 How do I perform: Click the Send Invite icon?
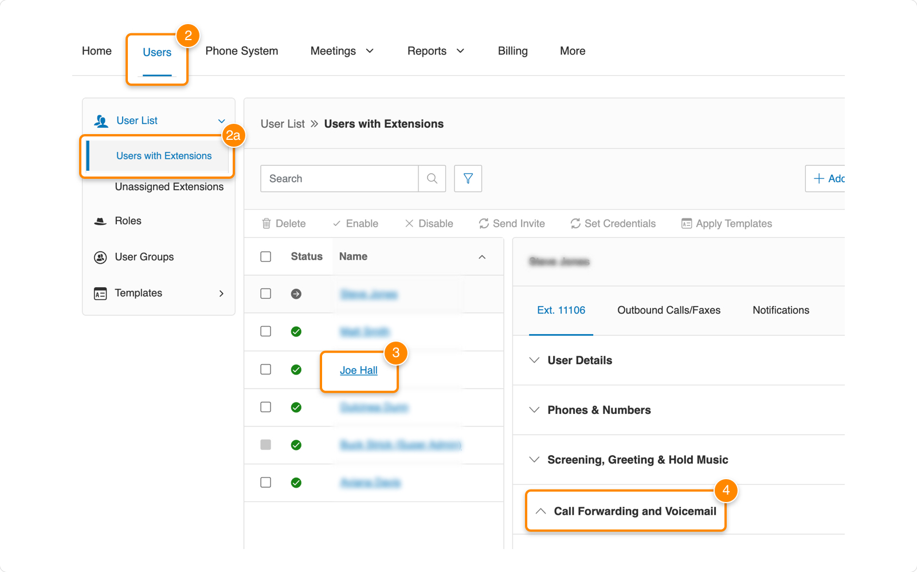coord(483,224)
